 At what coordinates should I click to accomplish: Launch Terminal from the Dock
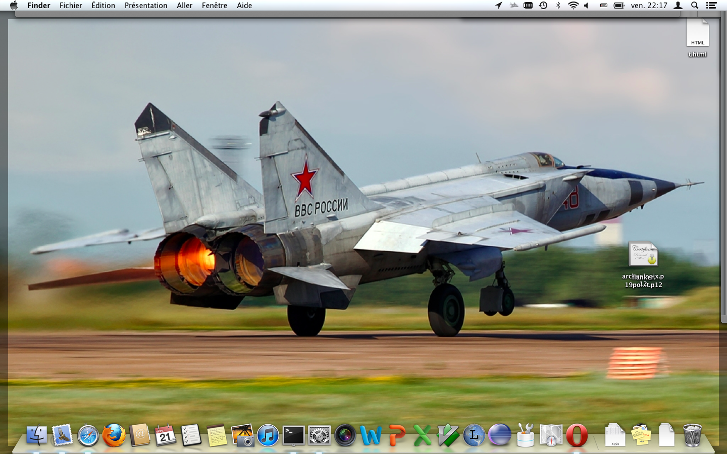[293, 435]
